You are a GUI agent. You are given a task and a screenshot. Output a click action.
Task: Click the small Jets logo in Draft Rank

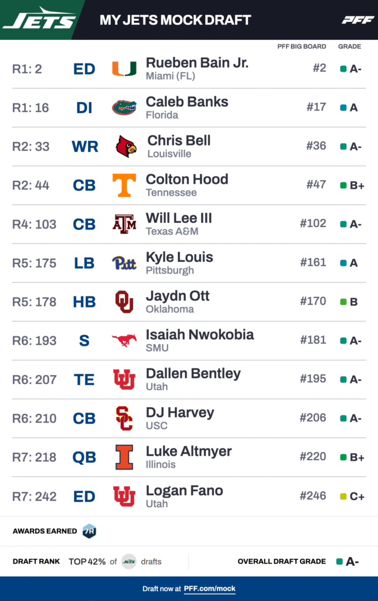click(x=129, y=562)
